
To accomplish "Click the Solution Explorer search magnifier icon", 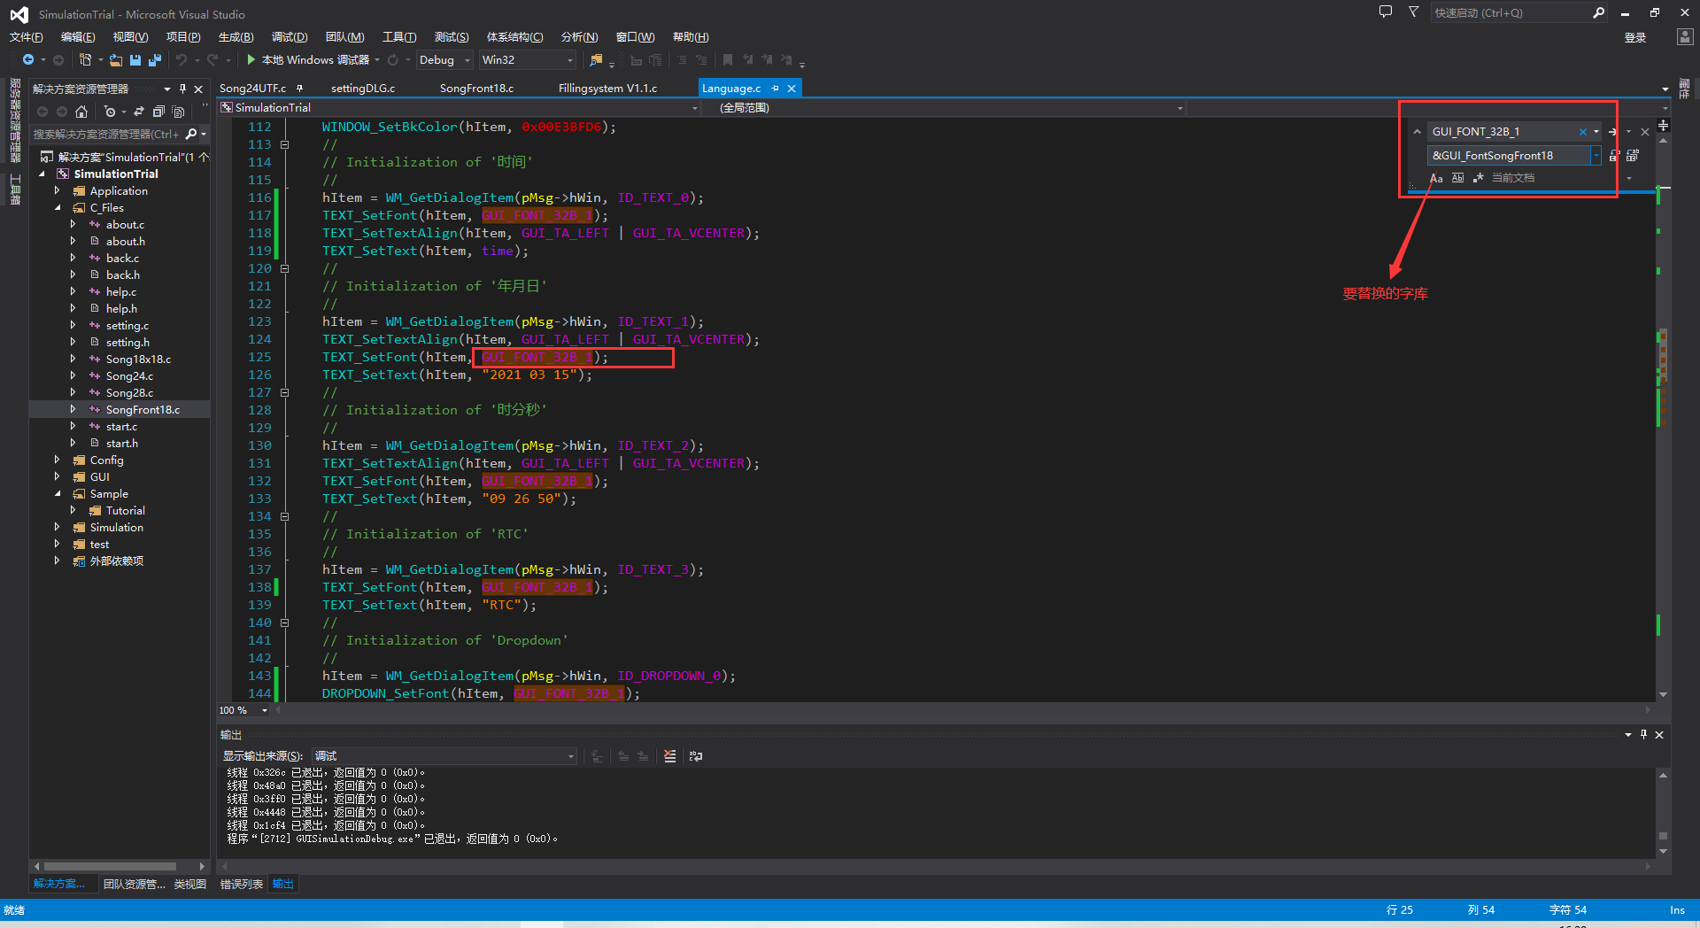I will 190,135.
